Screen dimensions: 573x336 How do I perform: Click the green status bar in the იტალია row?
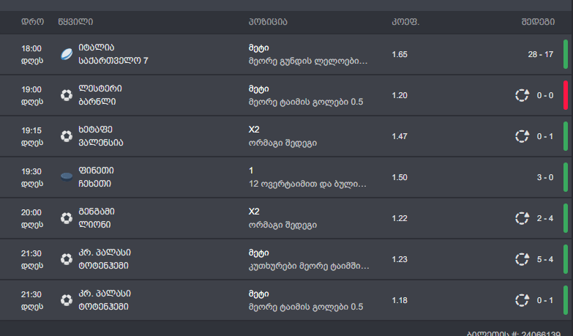click(566, 54)
